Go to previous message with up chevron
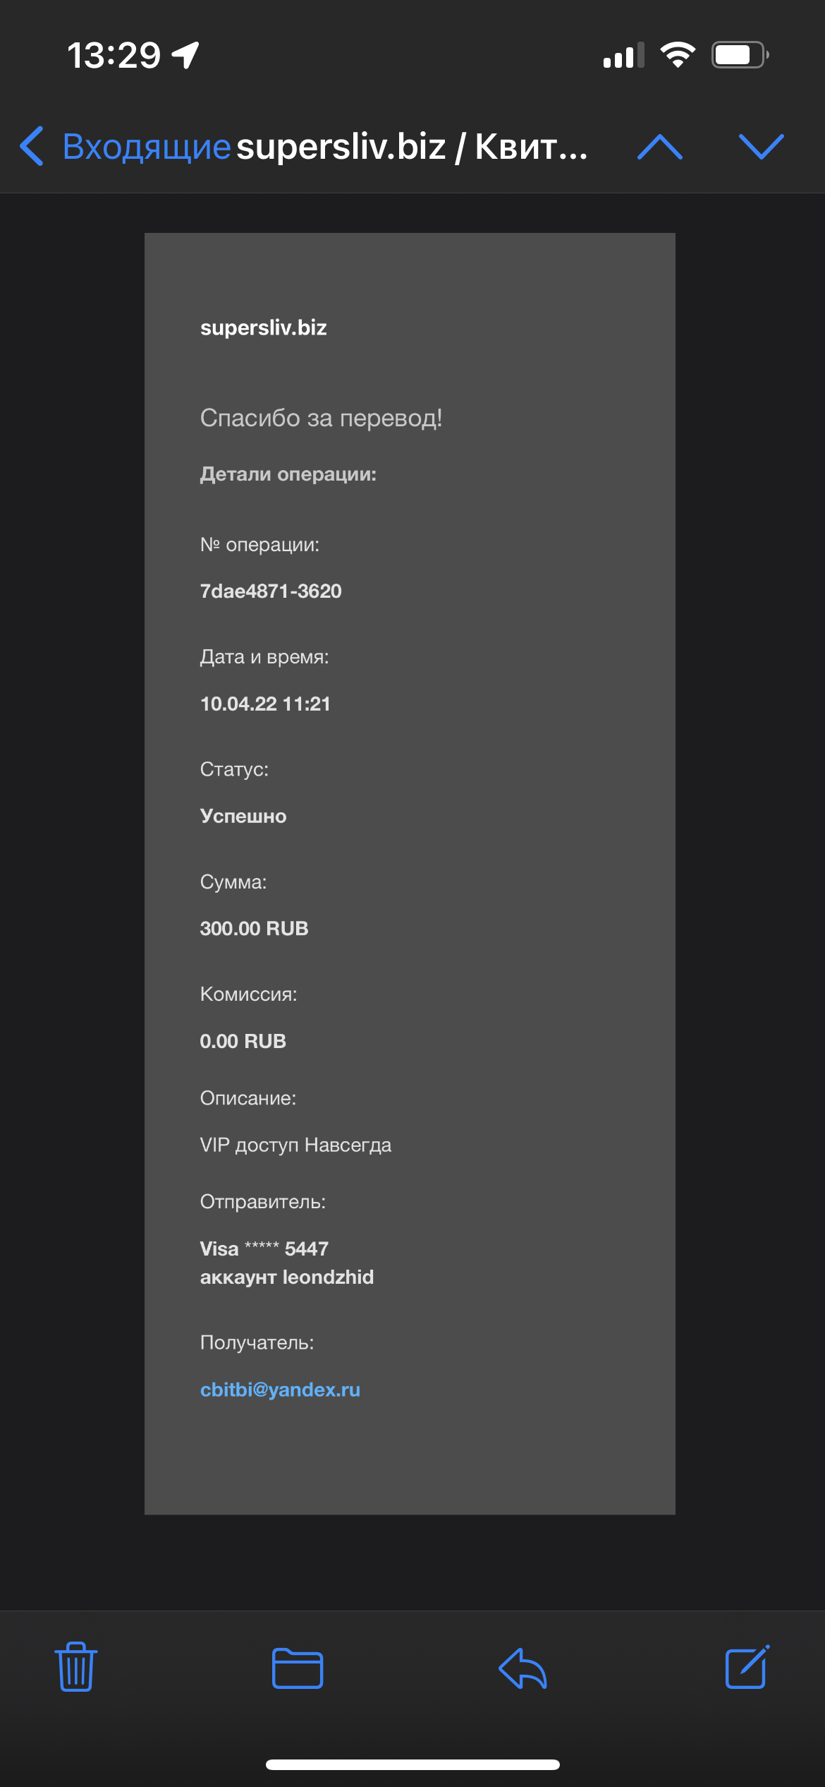 660,147
